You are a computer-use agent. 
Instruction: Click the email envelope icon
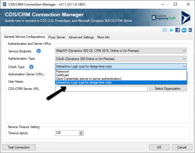(164, 30)
